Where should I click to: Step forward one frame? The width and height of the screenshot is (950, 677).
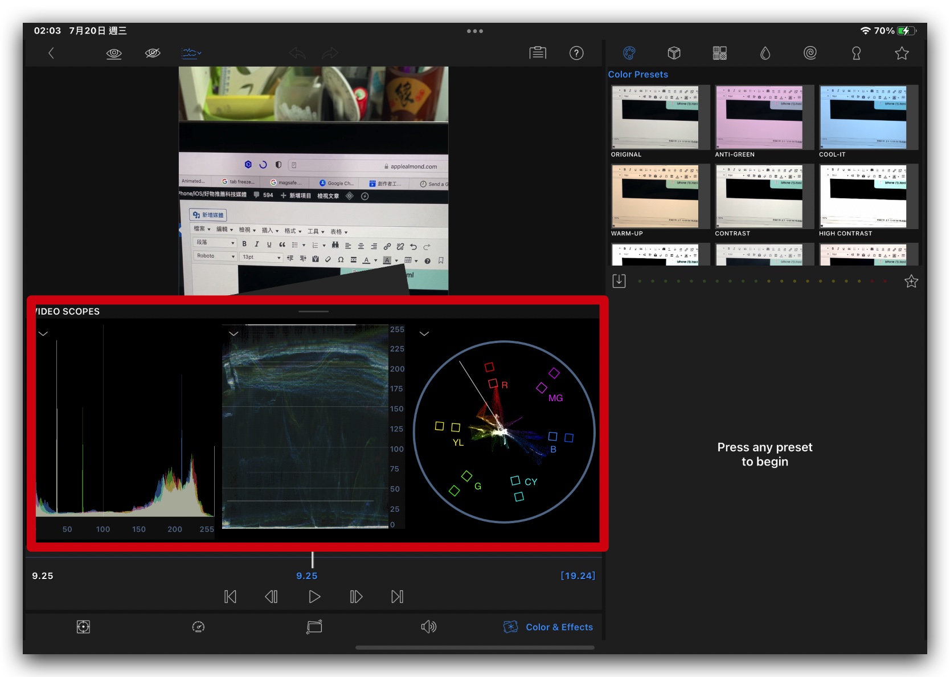[x=356, y=597]
